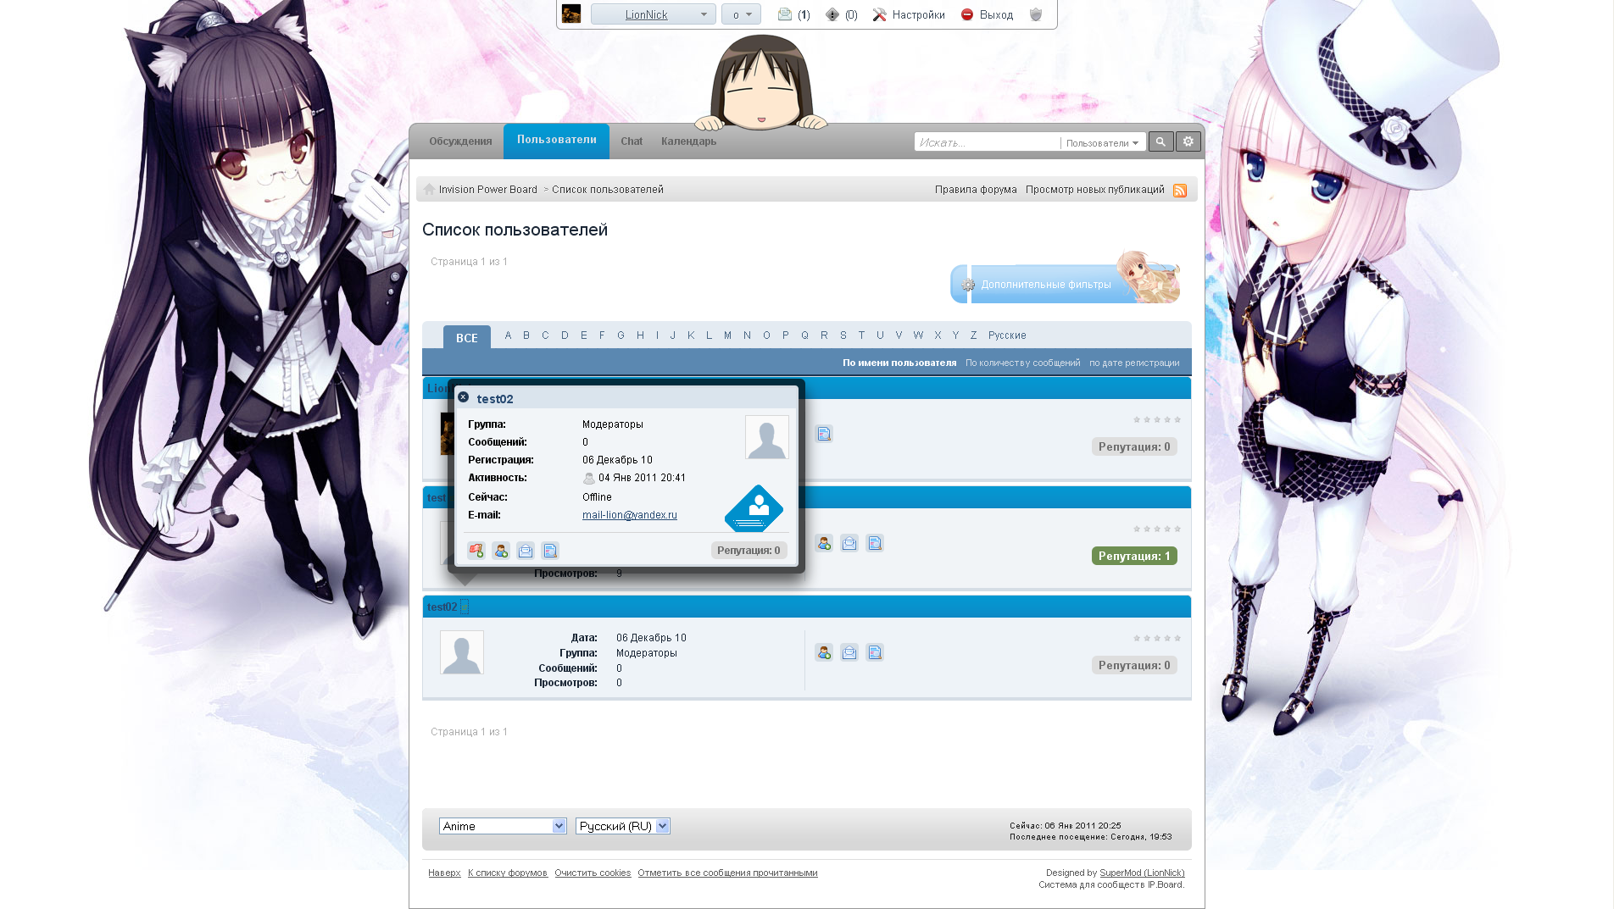The height and width of the screenshot is (909, 1614).
Task: Open the inbox messages envelope icon
Action: click(785, 14)
